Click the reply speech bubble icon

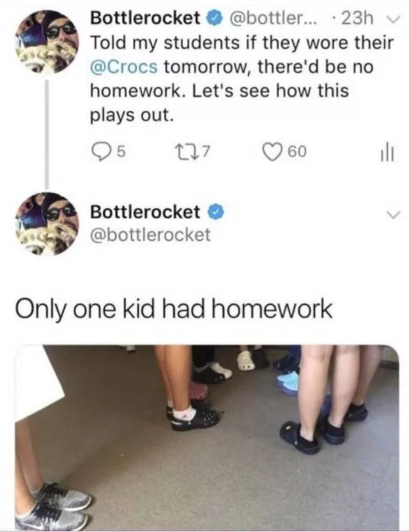click(x=101, y=152)
